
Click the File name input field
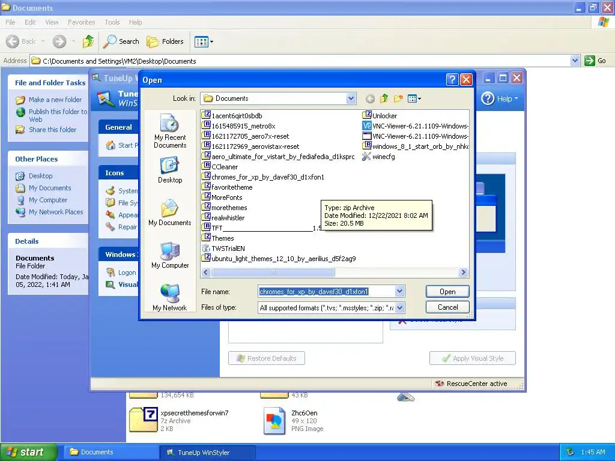coord(326,291)
